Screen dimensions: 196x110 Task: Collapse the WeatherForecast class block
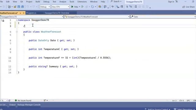click(x=17, y=32)
